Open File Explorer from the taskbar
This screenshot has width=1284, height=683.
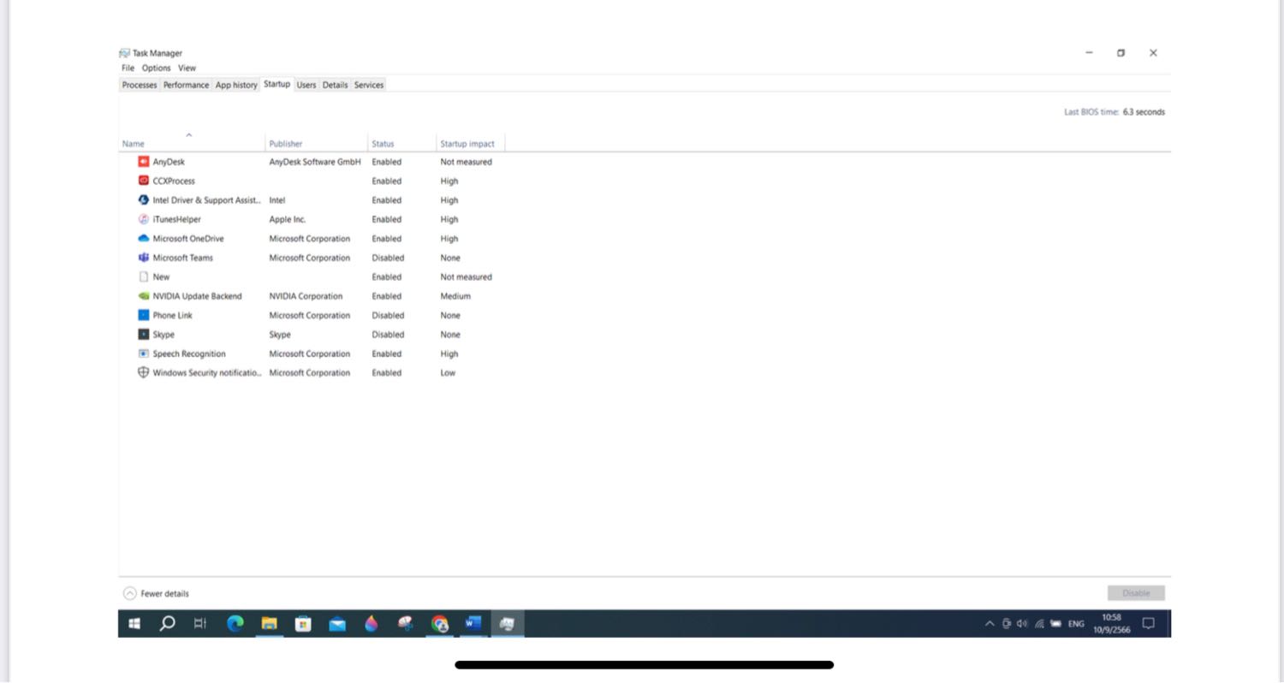coord(269,624)
